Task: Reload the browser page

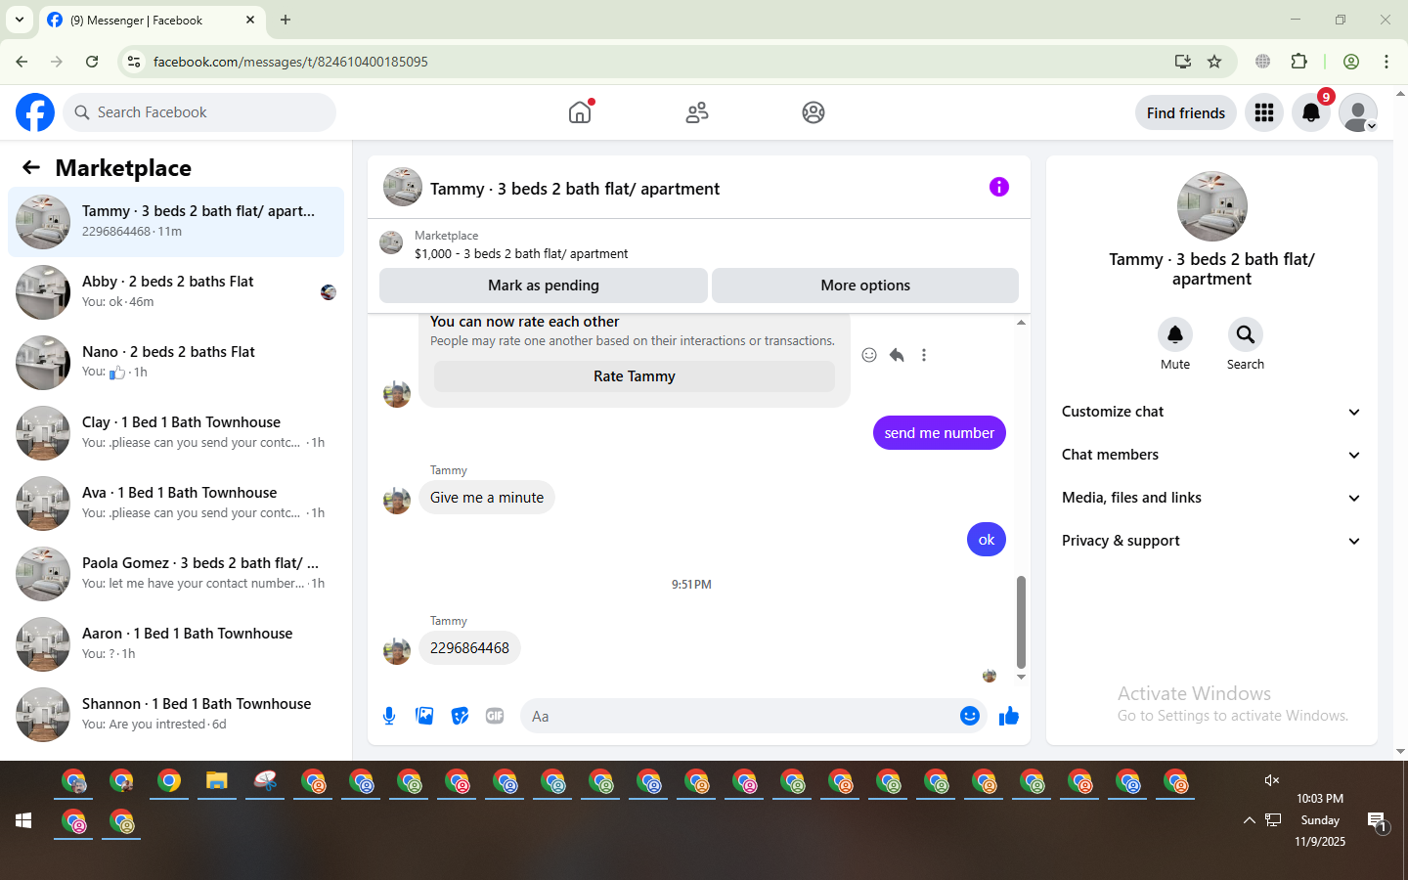Action: [x=92, y=62]
